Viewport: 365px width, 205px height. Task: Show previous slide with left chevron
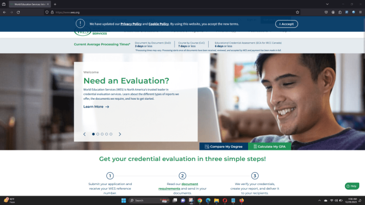click(x=85, y=134)
